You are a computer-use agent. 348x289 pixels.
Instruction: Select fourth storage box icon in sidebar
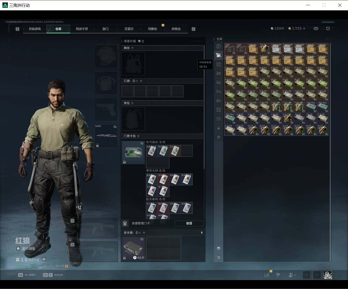tap(218, 73)
